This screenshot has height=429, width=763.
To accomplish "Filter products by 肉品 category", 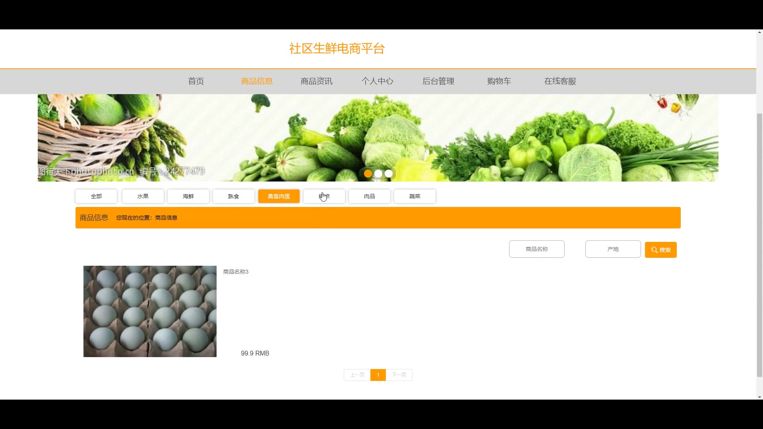I will 370,196.
